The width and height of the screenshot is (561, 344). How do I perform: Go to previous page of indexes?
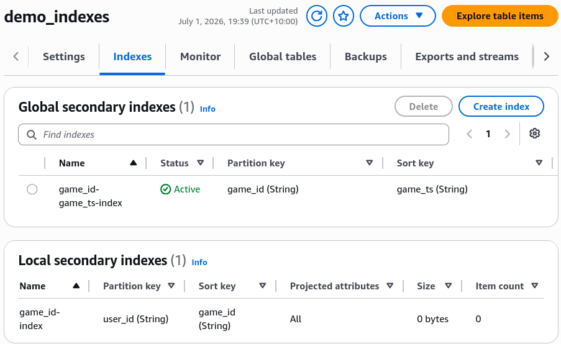(470, 134)
